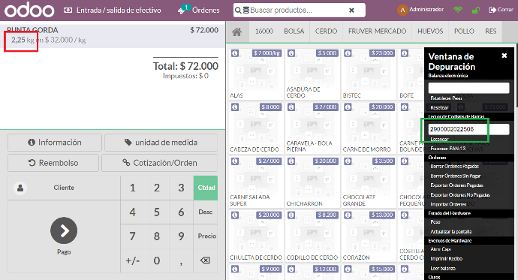Open unidad de medida option
The height and width of the screenshot is (280, 518).
click(x=161, y=143)
